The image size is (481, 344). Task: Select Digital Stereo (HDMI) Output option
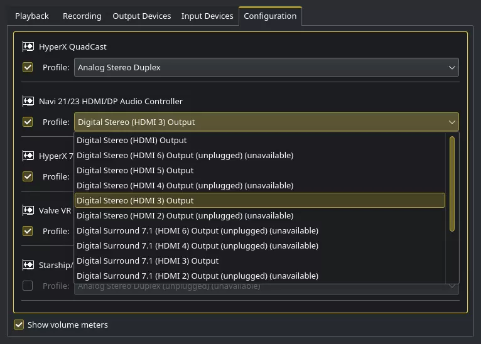pyautogui.click(x=132, y=141)
